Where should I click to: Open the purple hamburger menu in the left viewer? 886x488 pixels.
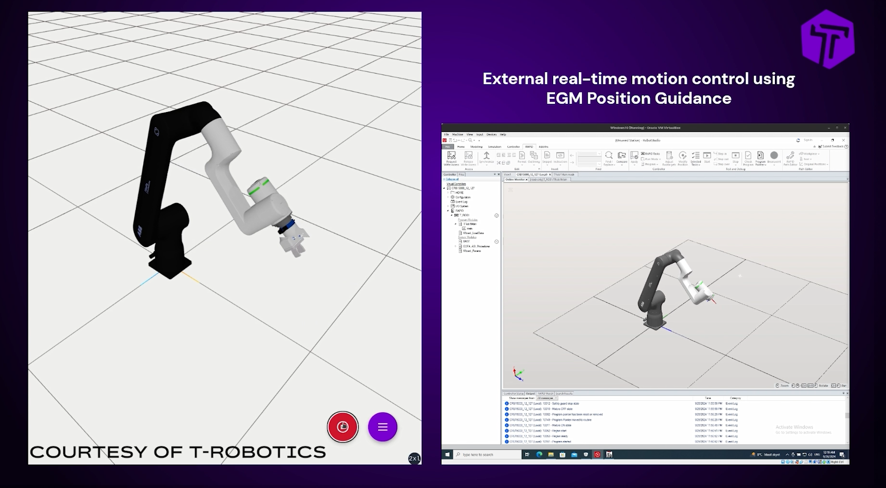coord(383,427)
